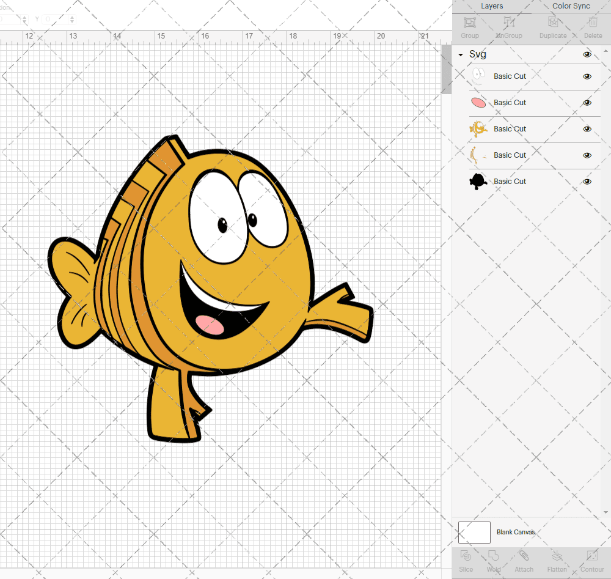Select the orange stripes layer thumbnail
Screen dimensions: 611x579
[478, 155]
